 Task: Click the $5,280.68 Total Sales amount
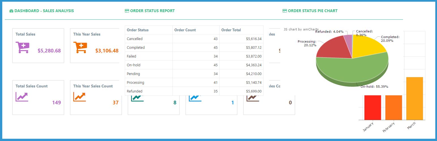pyautogui.click(x=49, y=51)
